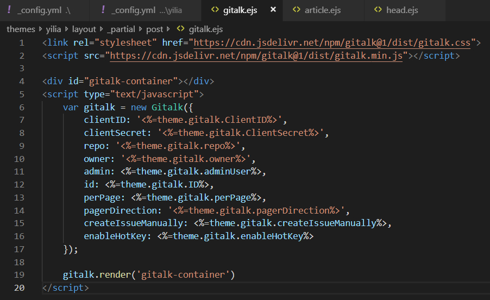
Task: Expand the layout breadcrumb item
Action: (84, 29)
